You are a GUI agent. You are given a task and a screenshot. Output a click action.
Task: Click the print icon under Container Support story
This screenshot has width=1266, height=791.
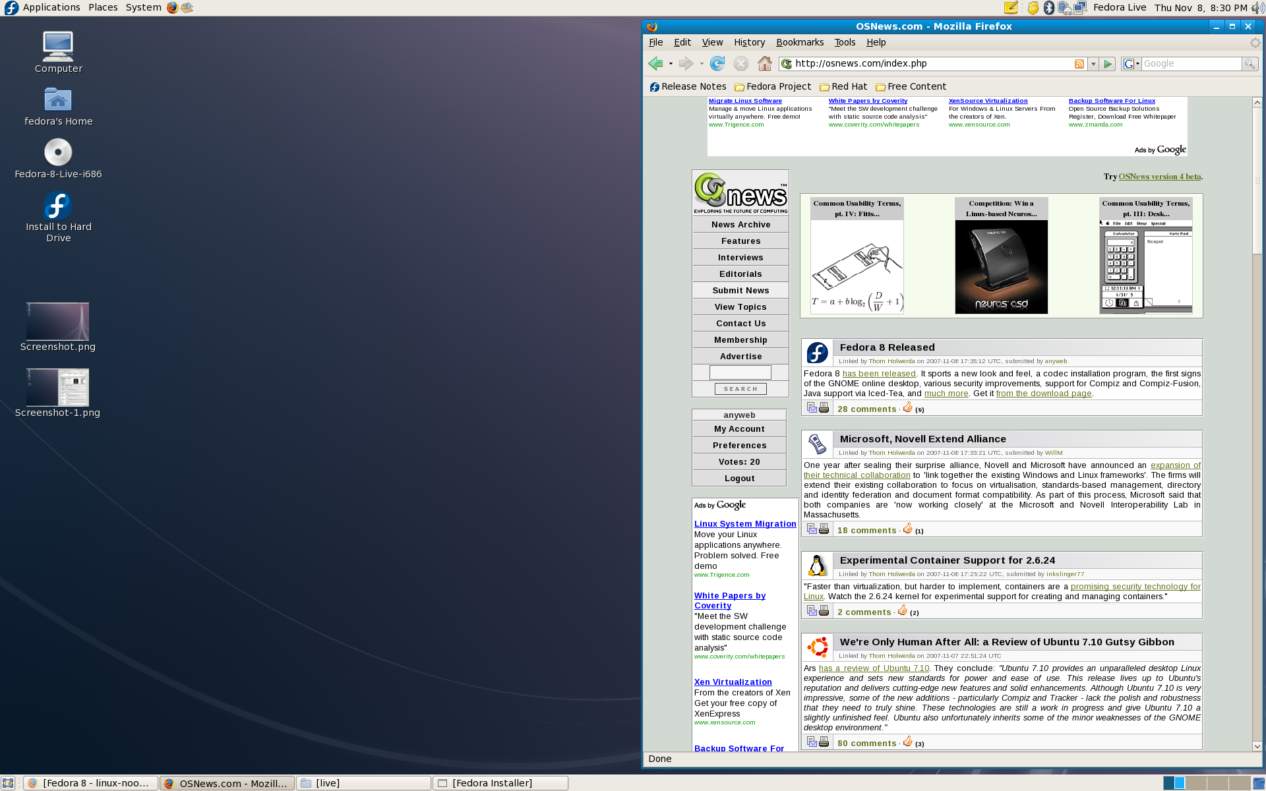[x=824, y=611]
